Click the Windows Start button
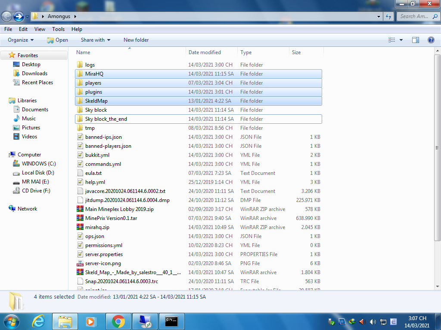The width and height of the screenshot is (441, 330). coord(11,321)
